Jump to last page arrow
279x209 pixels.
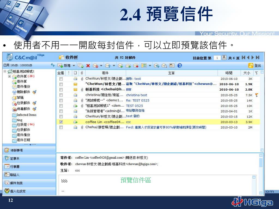(x=257, y=58)
